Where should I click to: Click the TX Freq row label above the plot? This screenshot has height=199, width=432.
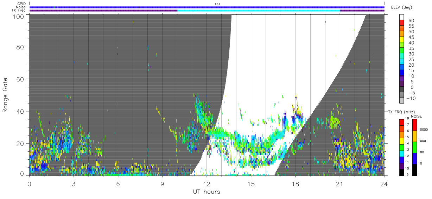[x=19, y=11]
